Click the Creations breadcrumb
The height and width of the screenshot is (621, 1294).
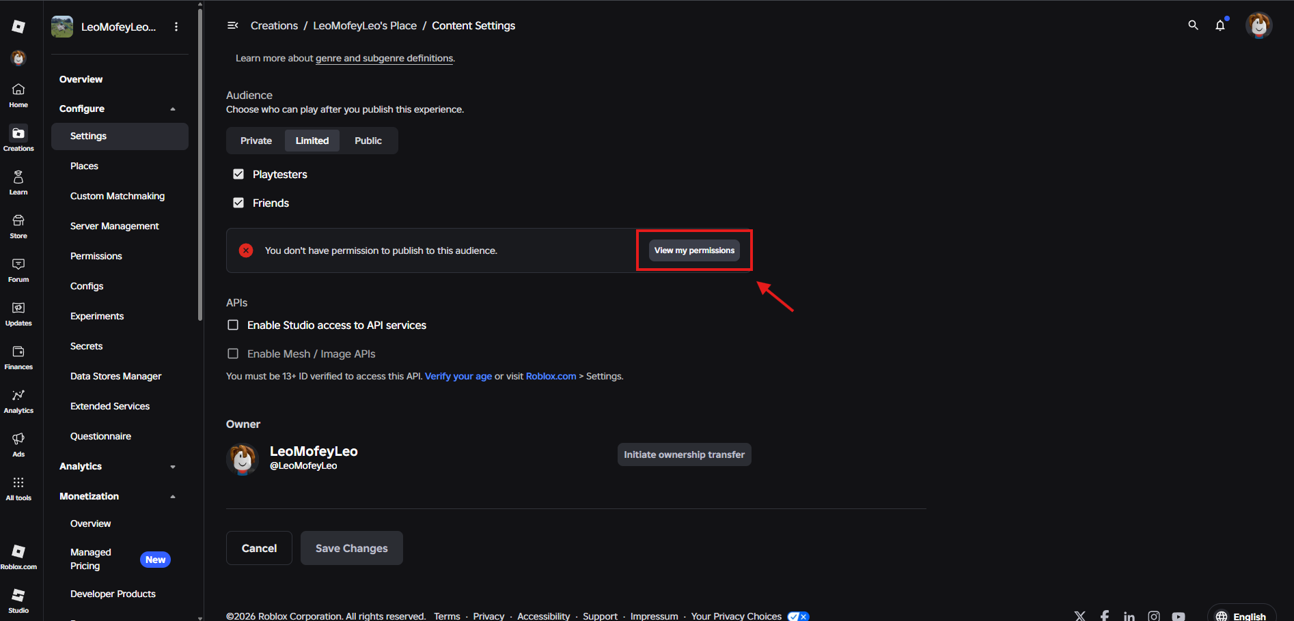click(x=274, y=25)
